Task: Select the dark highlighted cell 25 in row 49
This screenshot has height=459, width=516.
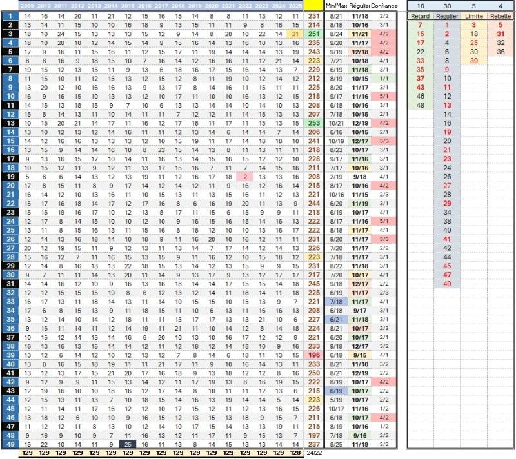Action: coord(128,444)
